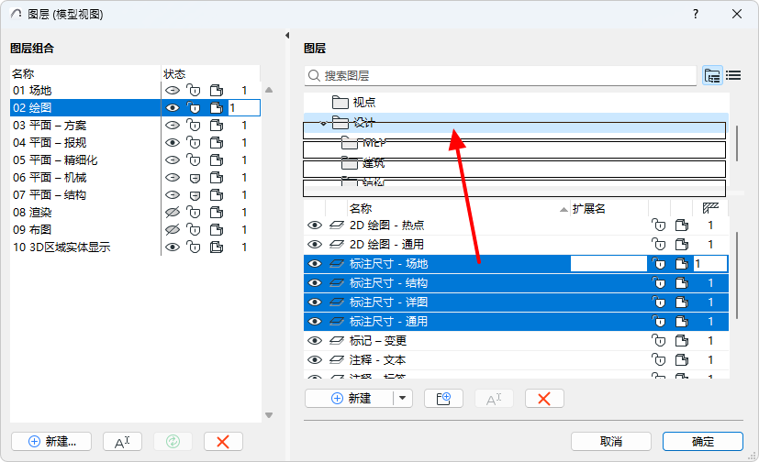Click the intersection group column header icon
Viewport: 759px width, 462px height.
tap(710, 208)
